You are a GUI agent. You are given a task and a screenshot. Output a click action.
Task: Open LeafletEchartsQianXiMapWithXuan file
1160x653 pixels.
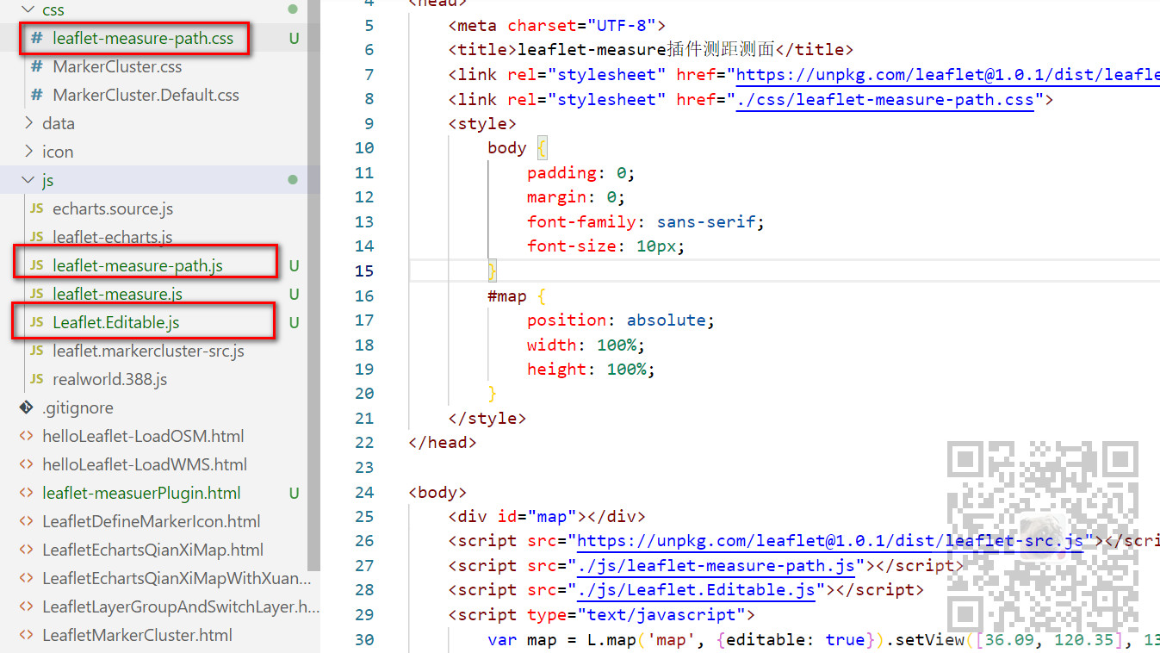click(177, 578)
